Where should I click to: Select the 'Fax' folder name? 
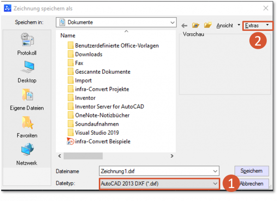(x=79, y=63)
